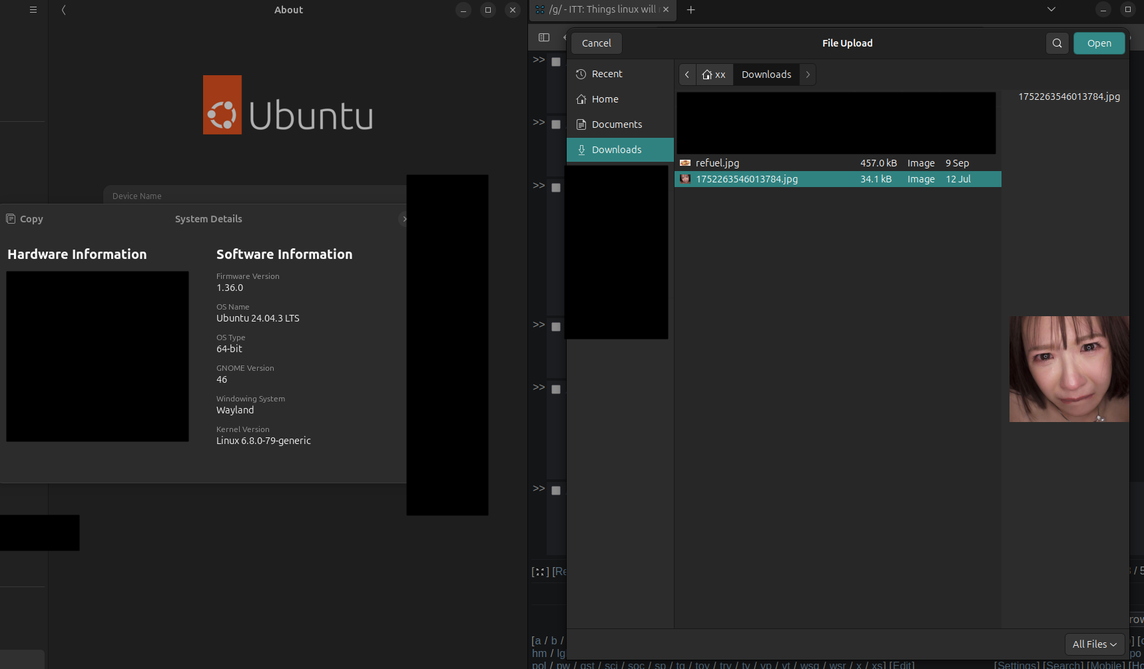Click the [::] icon above board list
Viewport: 1144px width, 669px height.
pyautogui.click(x=540, y=572)
